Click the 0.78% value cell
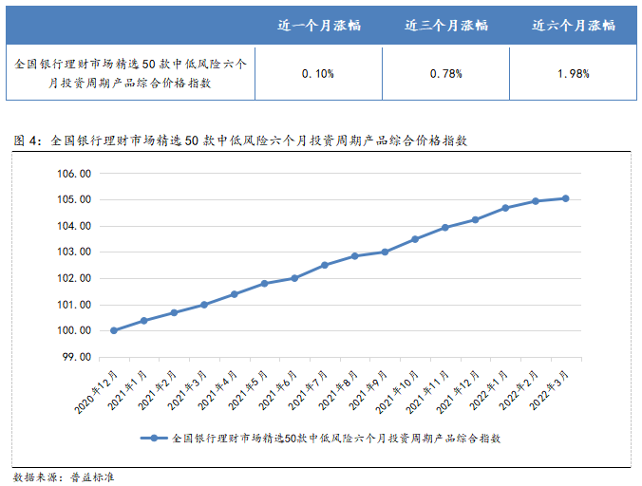This screenshot has height=486, width=642. click(x=445, y=73)
